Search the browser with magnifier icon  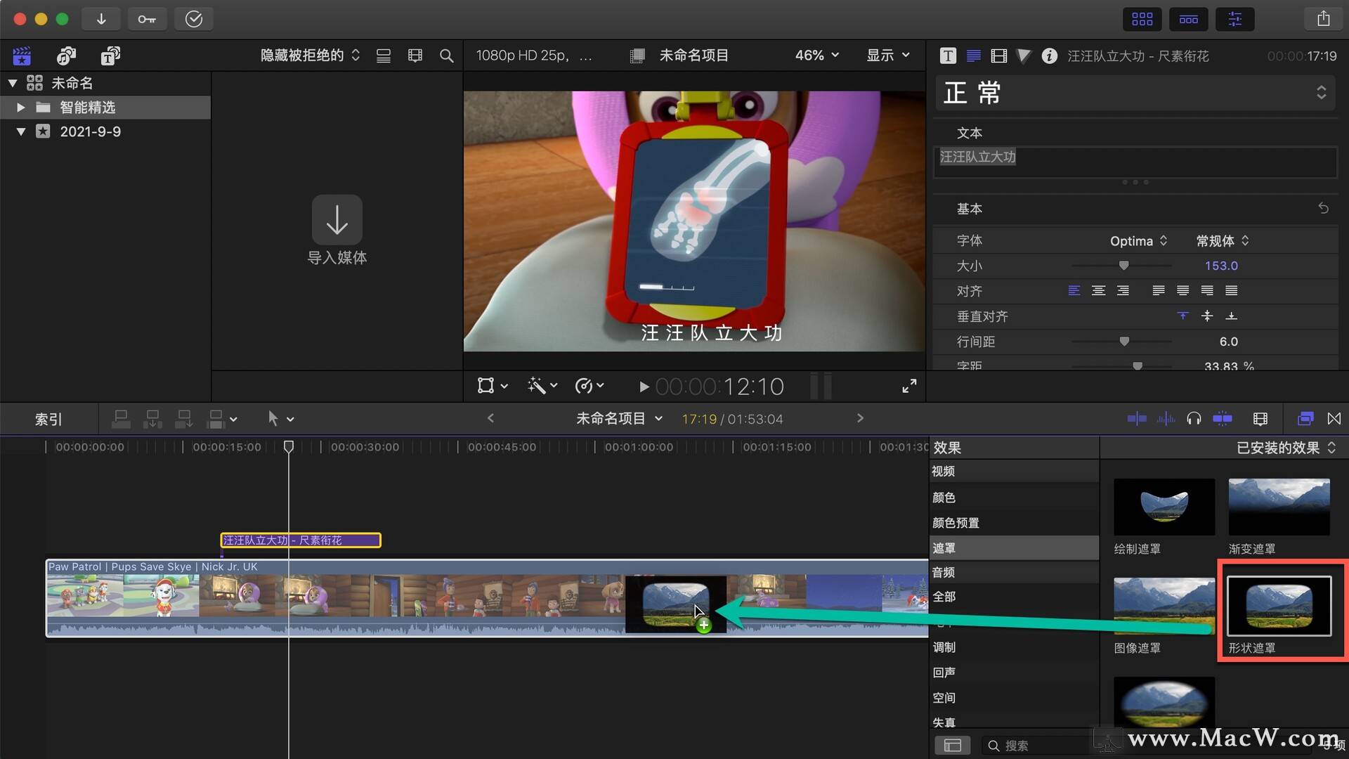[446, 56]
